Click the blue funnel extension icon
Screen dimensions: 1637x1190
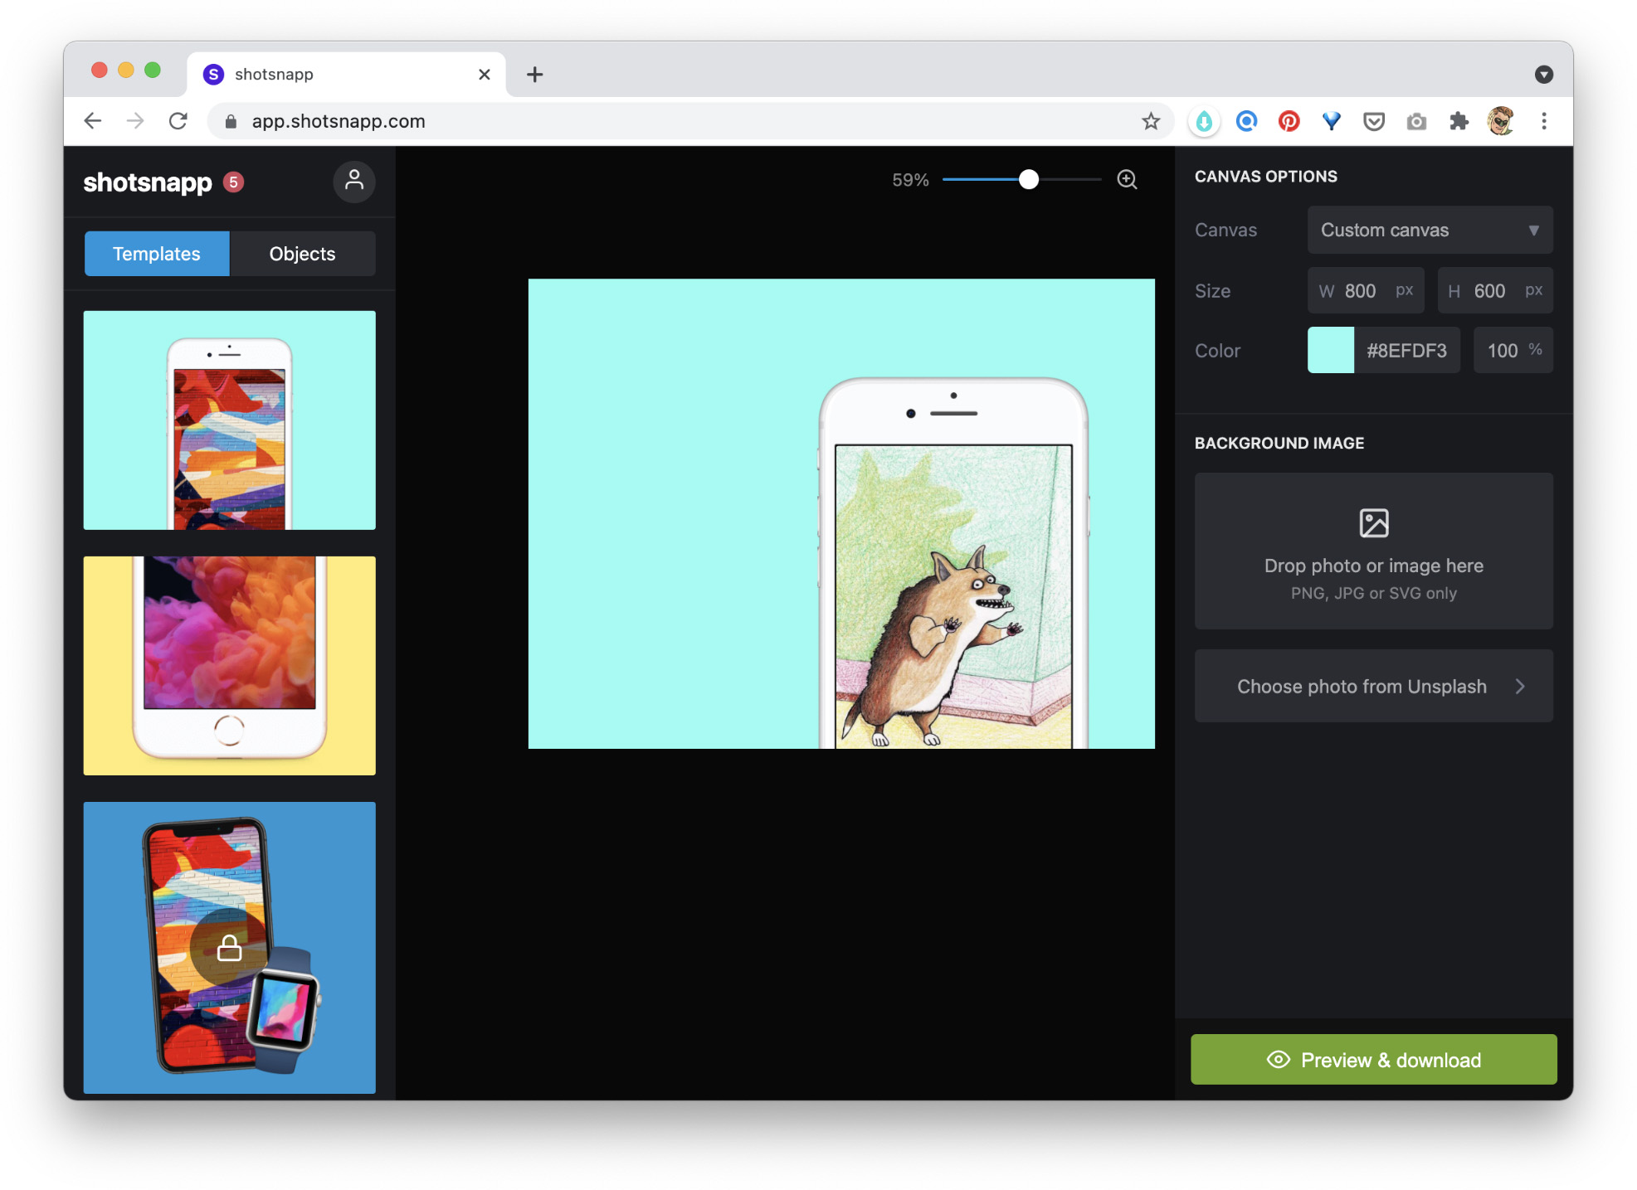tap(1331, 121)
